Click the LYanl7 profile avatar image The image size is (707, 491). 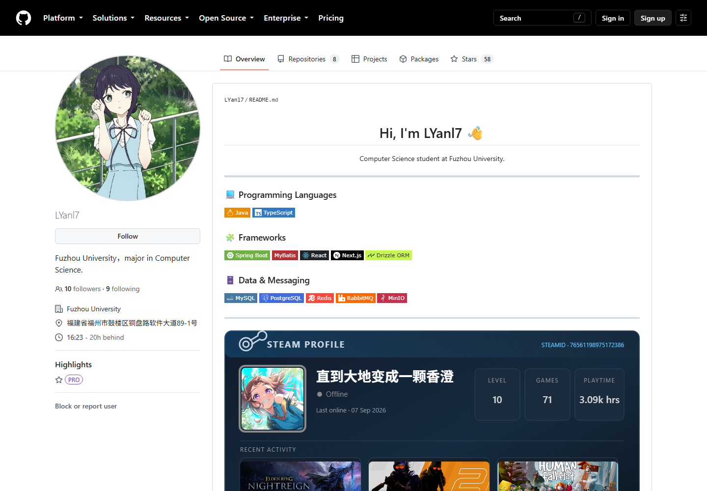click(x=128, y=128)
